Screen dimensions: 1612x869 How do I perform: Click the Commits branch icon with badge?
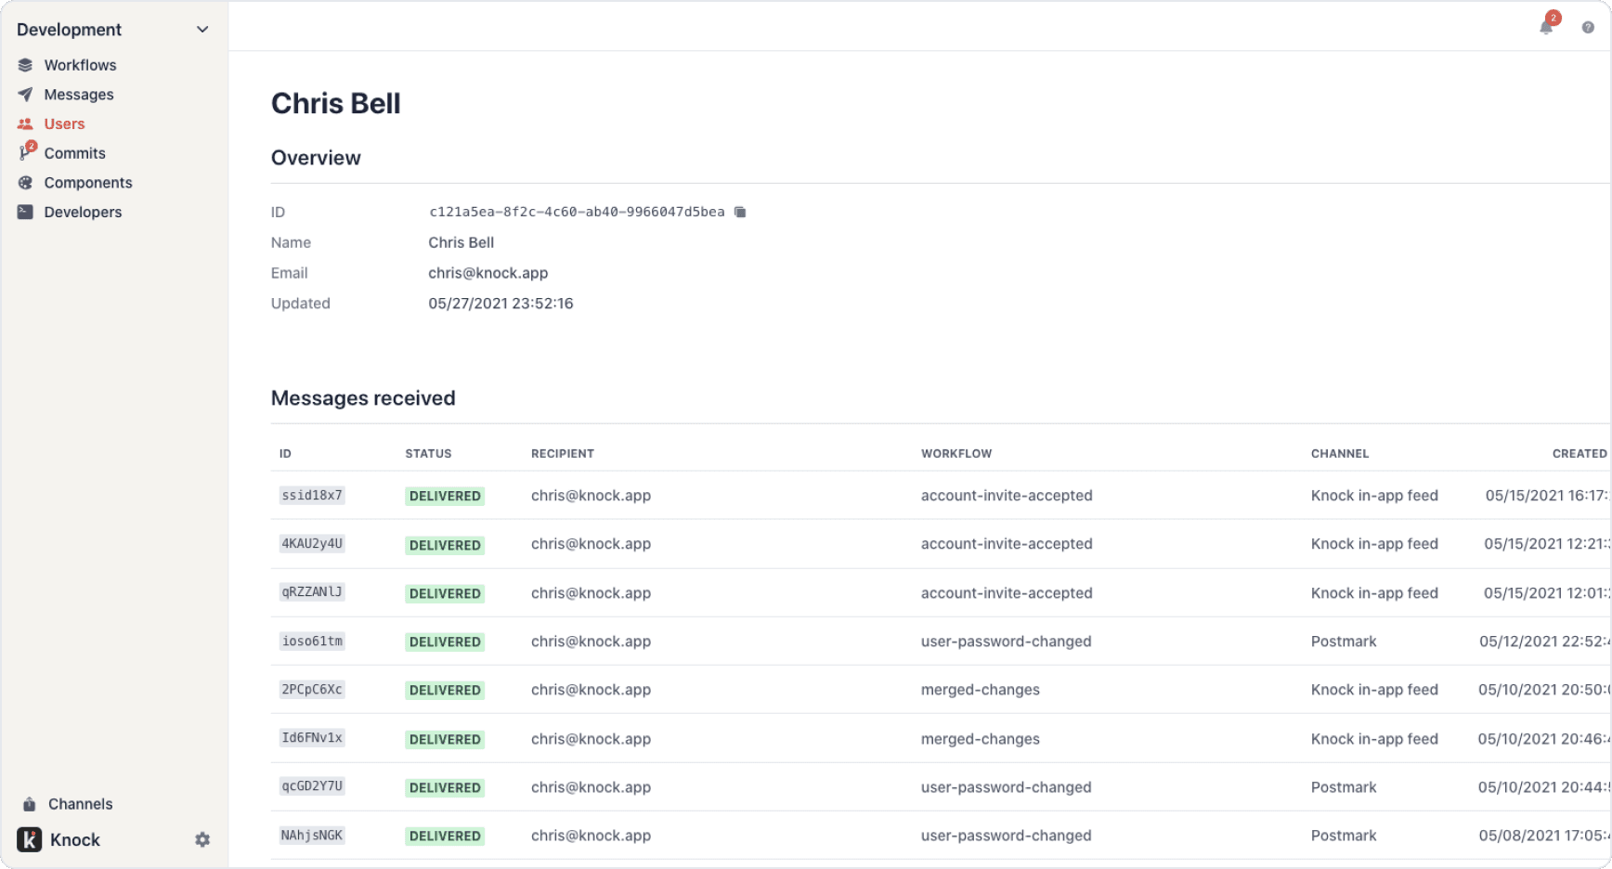click(26, 153)
